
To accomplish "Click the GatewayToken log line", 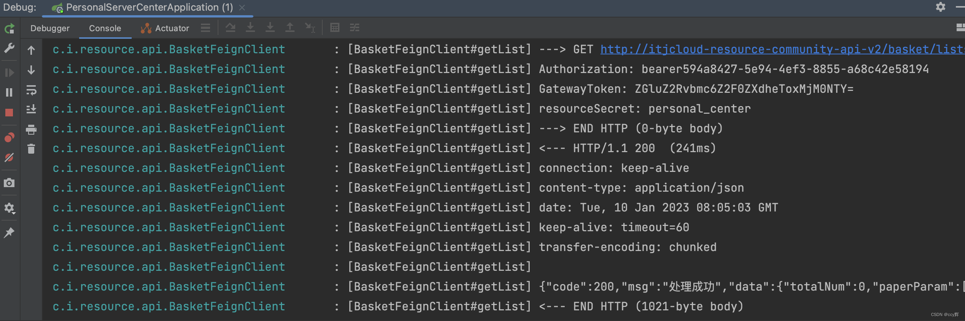I will [x=696, y=89].
